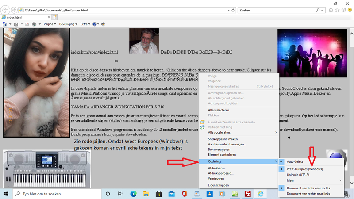Click the Refresh icon in address bar
The width and height of the screenshot is (354, 199).
pos(233,10)
